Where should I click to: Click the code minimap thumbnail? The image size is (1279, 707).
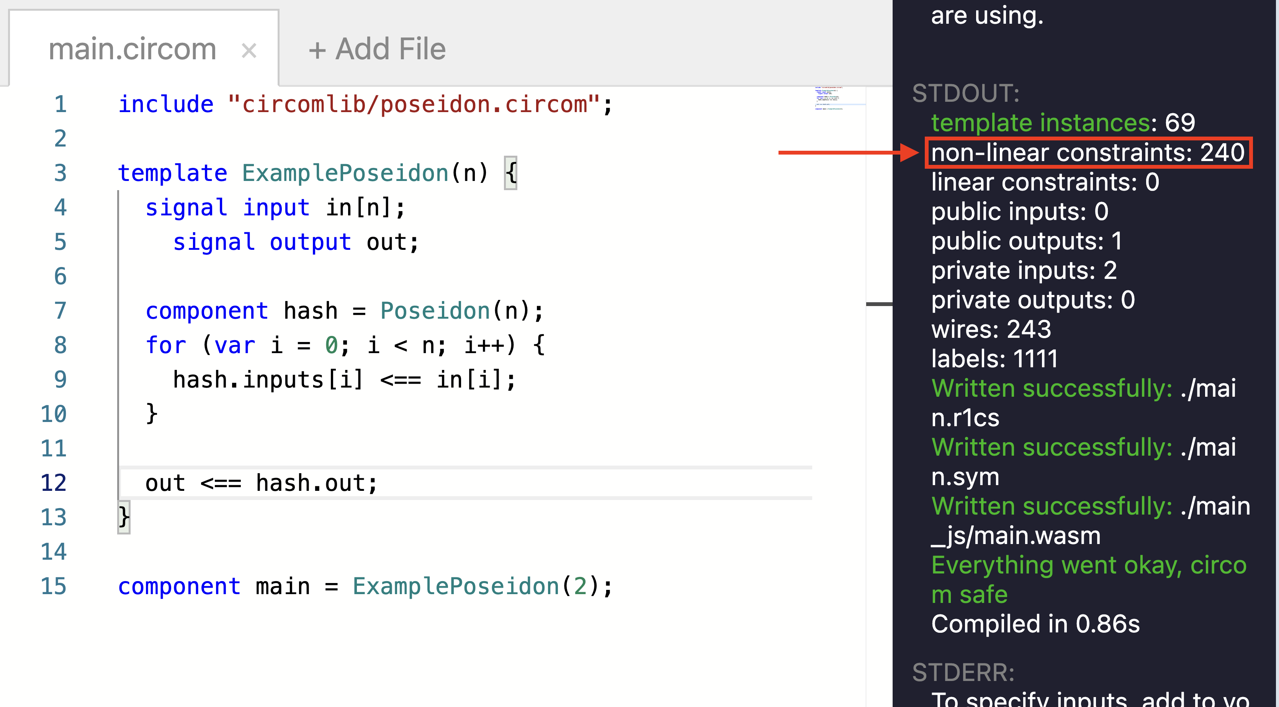coord(829,98)
